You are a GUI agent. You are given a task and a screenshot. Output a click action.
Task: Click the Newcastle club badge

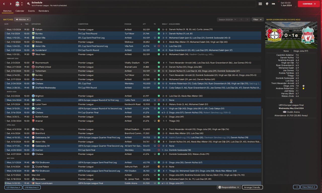coord(33,179)
